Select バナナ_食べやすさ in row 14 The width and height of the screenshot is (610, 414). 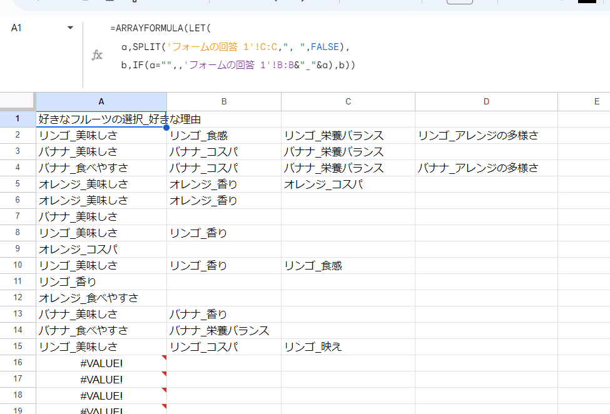pyautogui.click(x=101, y=330)
